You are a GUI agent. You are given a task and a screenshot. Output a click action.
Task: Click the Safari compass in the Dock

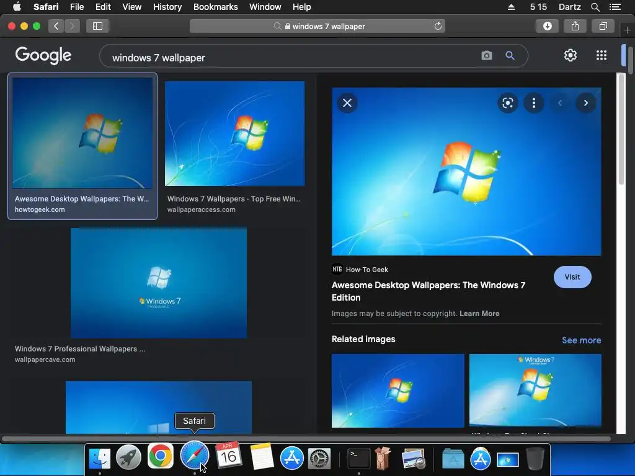point(195,456)
